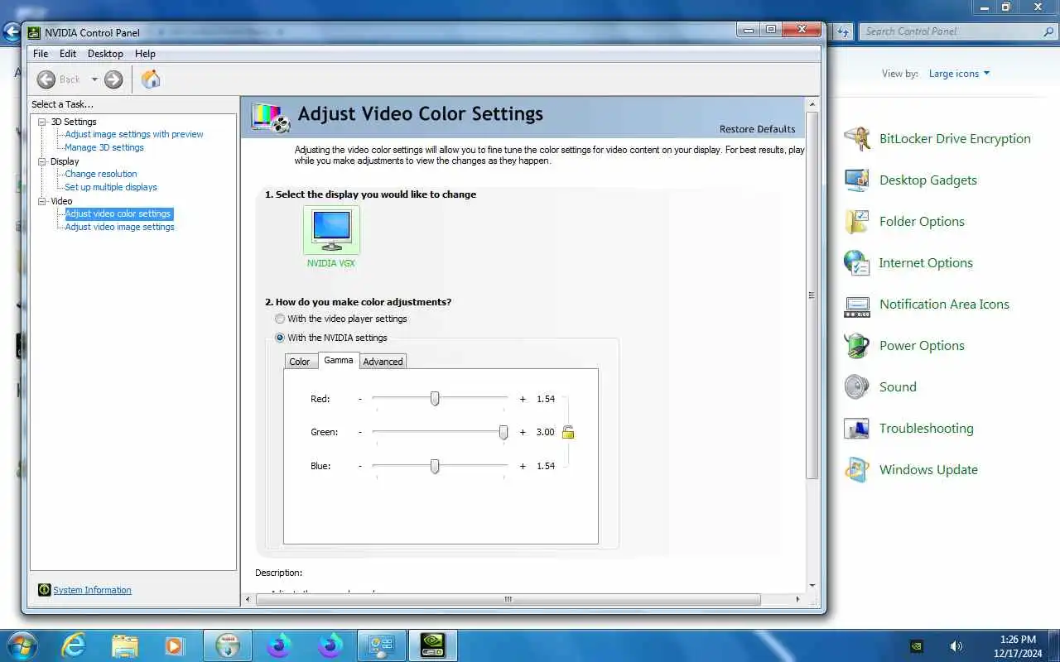Viewport: 1060px width, 662px height.
Task: Open Internet Options icon in Control Panel
Action: click(856, 262)
